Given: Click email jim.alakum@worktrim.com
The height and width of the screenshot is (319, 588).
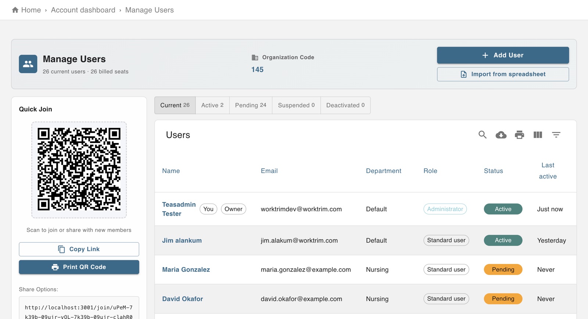Looking at the screenshot, I should (299, 241).
